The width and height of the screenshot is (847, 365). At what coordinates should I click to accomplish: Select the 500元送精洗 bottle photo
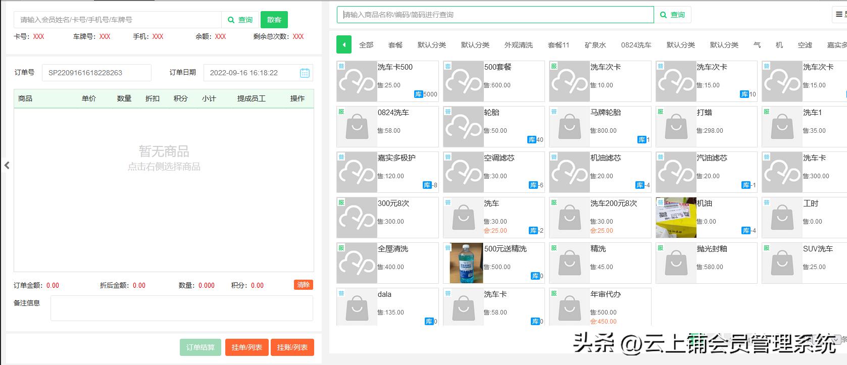tap(466, 263)
